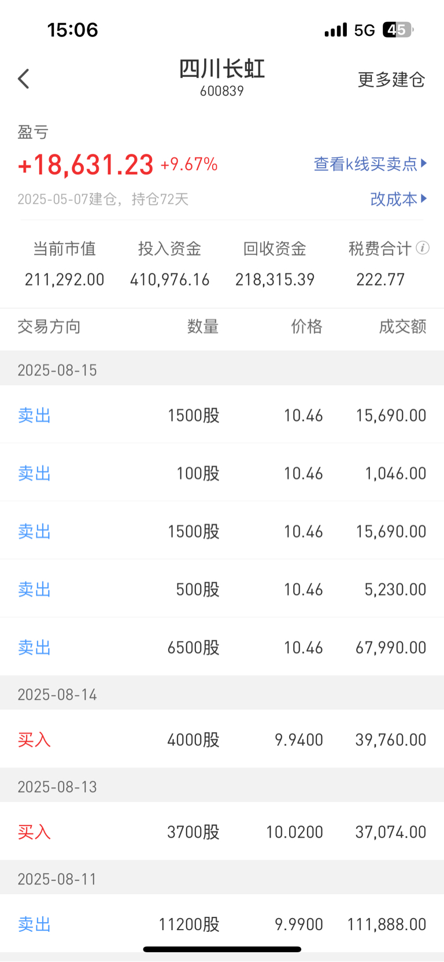Tap the stock code 600839
This screenshot has height=962, width=444.
tap(222, 91)
